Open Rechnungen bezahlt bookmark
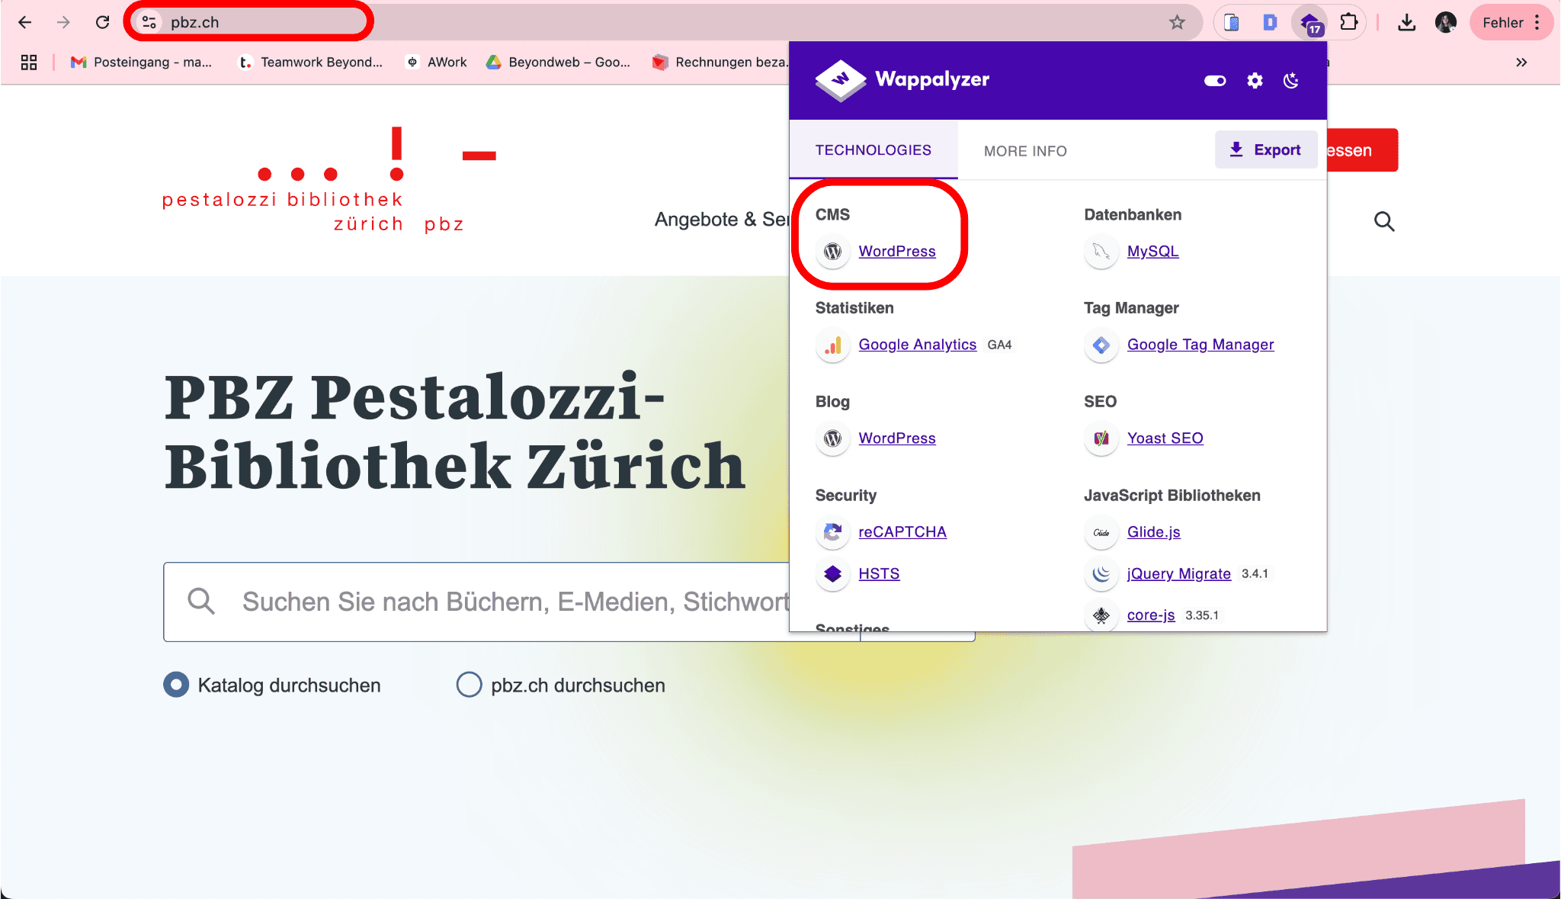 coord(720,62)
